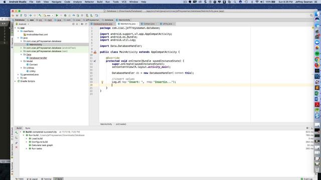The width and height of the screenshot is (321, 180).
Task: Toggle the Event Log tool window
Action: click(306, 179)
